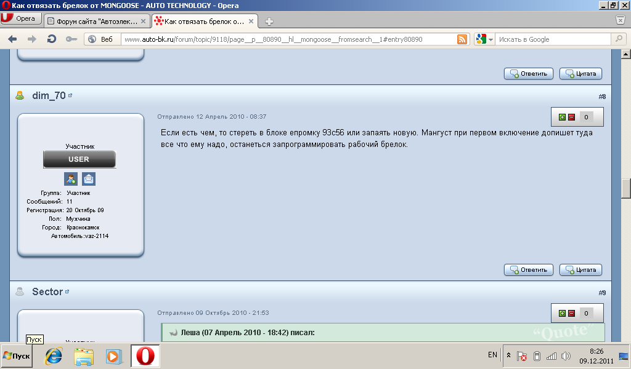Click Цитата button in post #8
631x369 pixels.
pyautogui.click(x=580, y=270)
